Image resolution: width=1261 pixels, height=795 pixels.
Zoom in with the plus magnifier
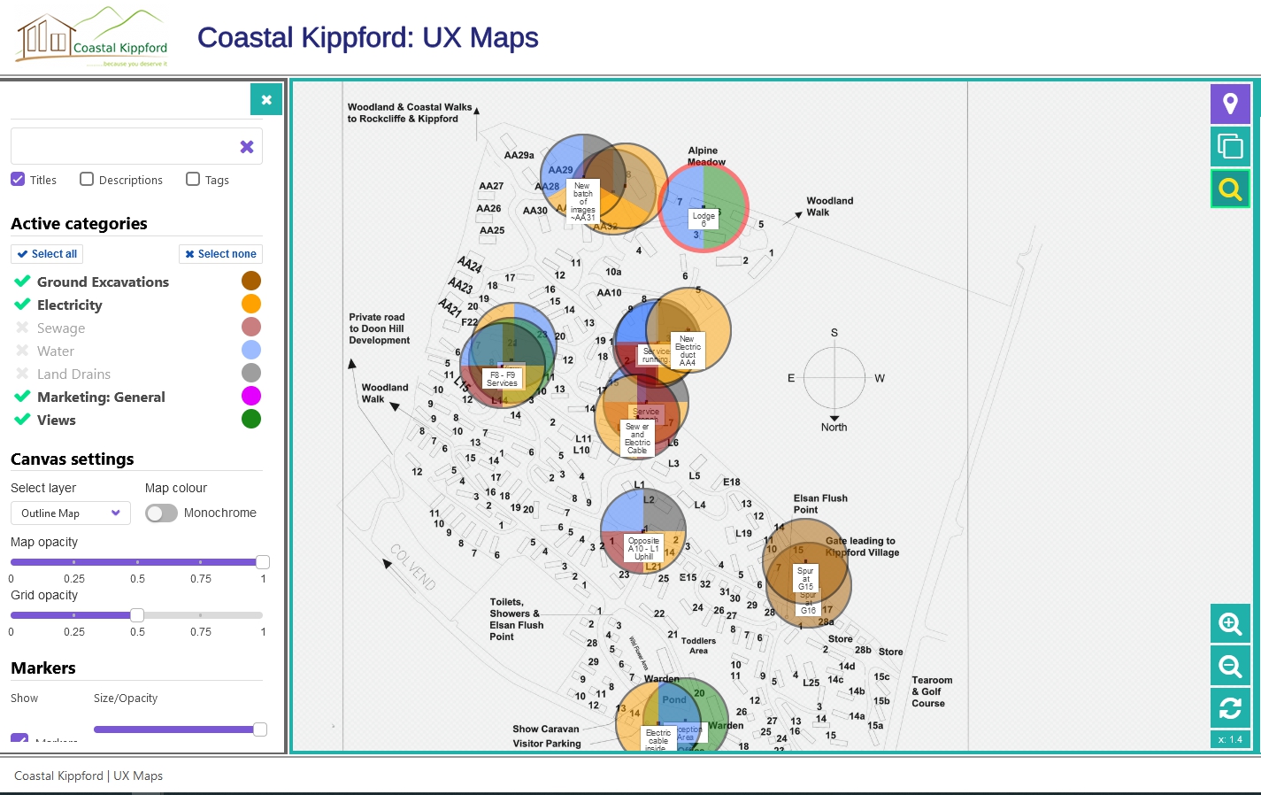click(1230, 624)
